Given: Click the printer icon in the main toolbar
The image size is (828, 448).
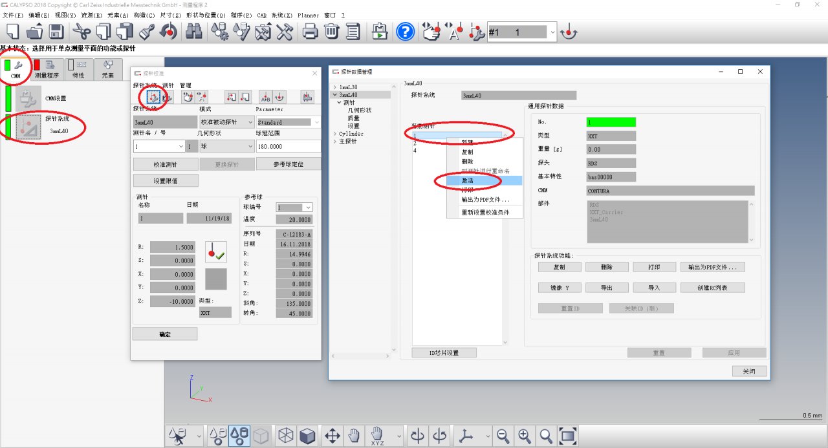Looking at the screenshot, I should (x=310, y=31).
